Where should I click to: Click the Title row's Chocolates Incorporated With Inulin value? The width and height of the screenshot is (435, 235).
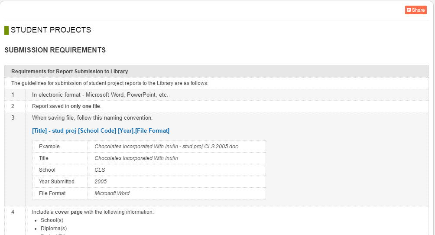click(x=136, y=158)
